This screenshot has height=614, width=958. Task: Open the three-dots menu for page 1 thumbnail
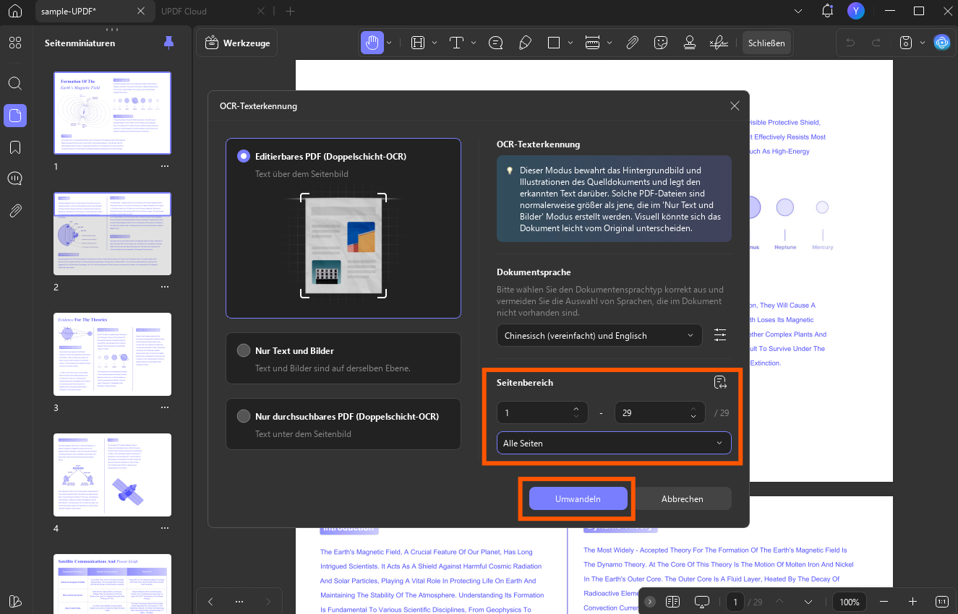point(165,166)
